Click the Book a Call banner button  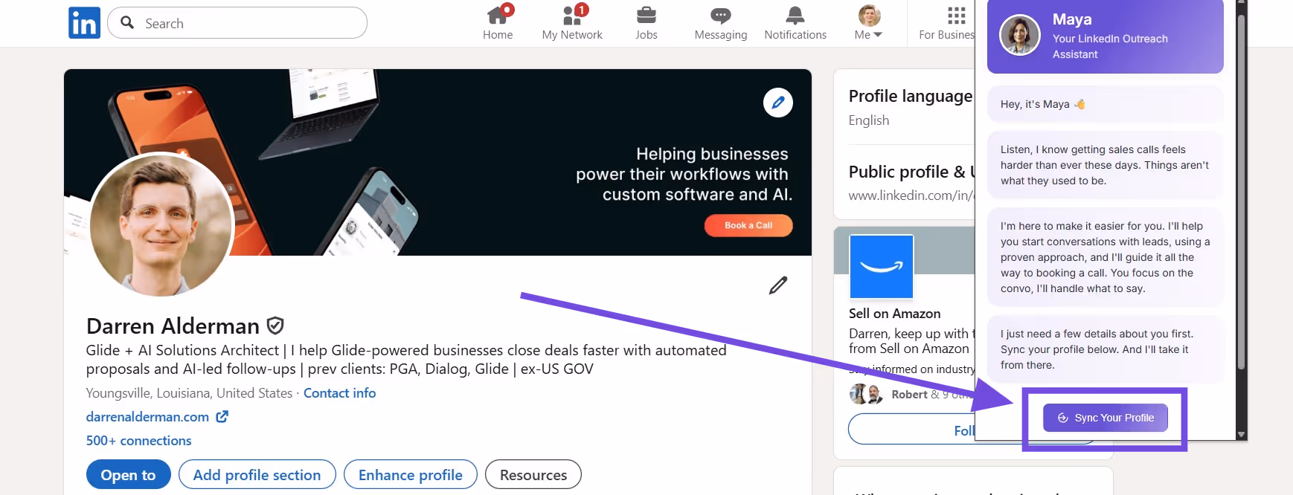coord(748,225)
